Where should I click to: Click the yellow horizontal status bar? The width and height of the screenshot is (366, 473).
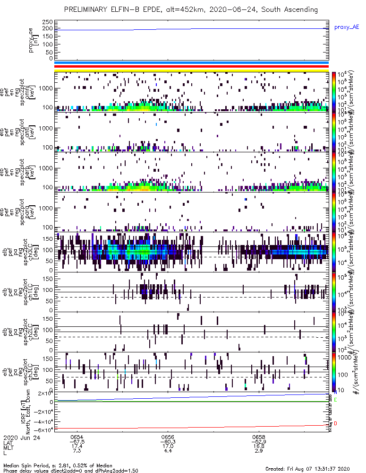[192, 70]
